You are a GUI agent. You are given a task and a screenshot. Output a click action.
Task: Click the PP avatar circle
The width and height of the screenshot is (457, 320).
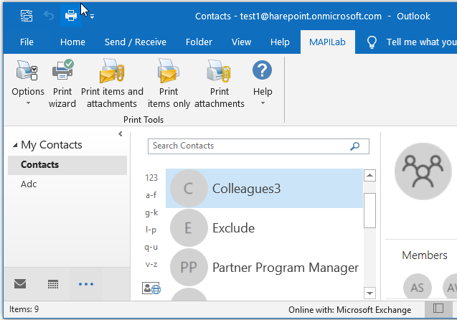point(189,267)
